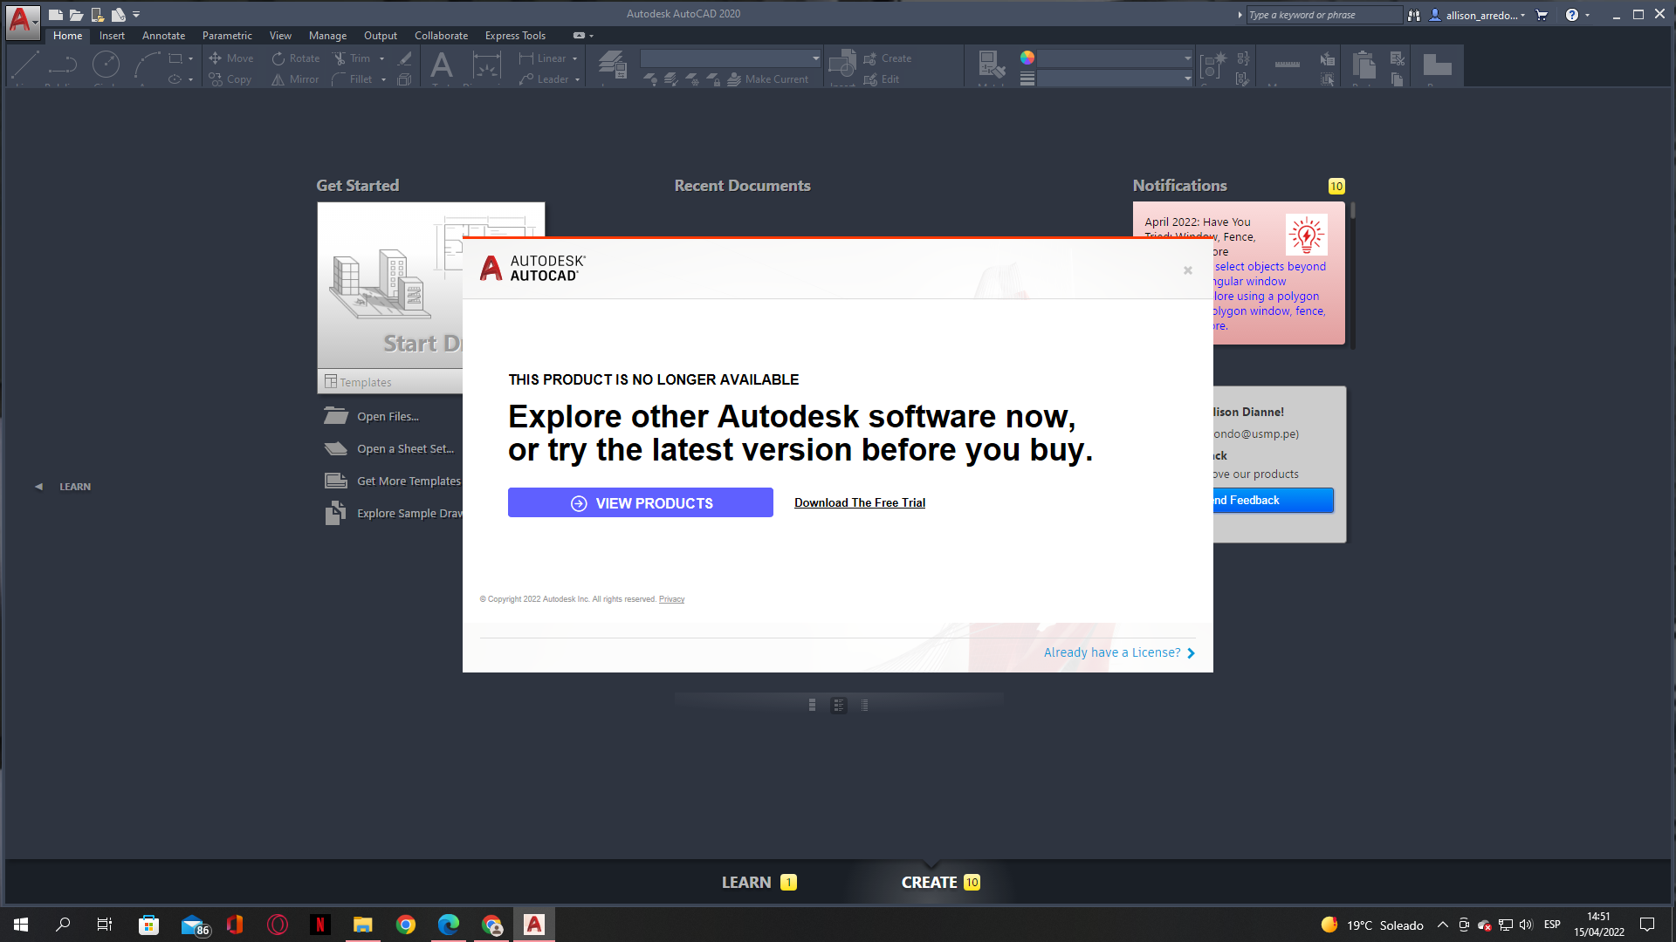Select the Line tool in ribbon
Viewport: 1676px width, 942px height.
(25, 66)
